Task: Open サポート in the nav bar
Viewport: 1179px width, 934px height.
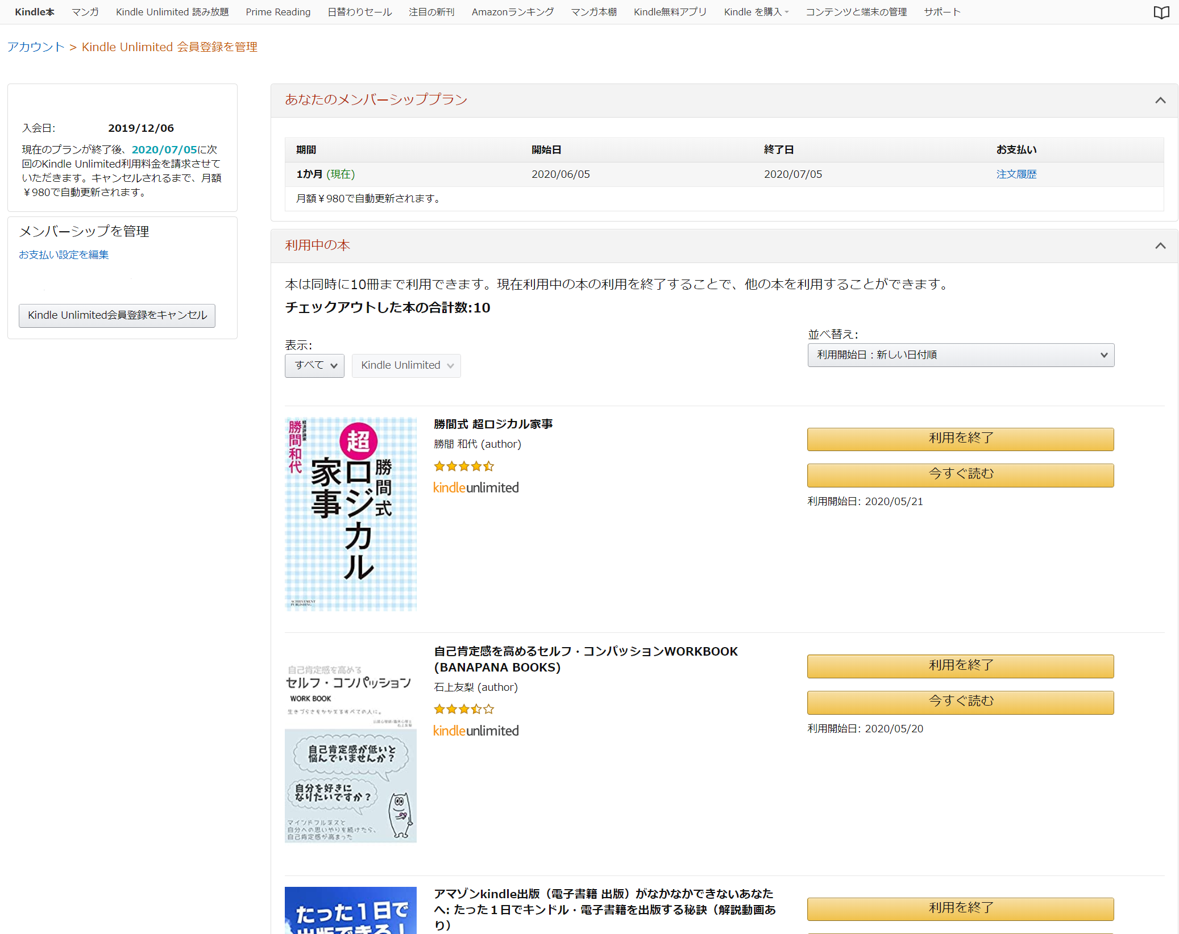Action: 942,12
